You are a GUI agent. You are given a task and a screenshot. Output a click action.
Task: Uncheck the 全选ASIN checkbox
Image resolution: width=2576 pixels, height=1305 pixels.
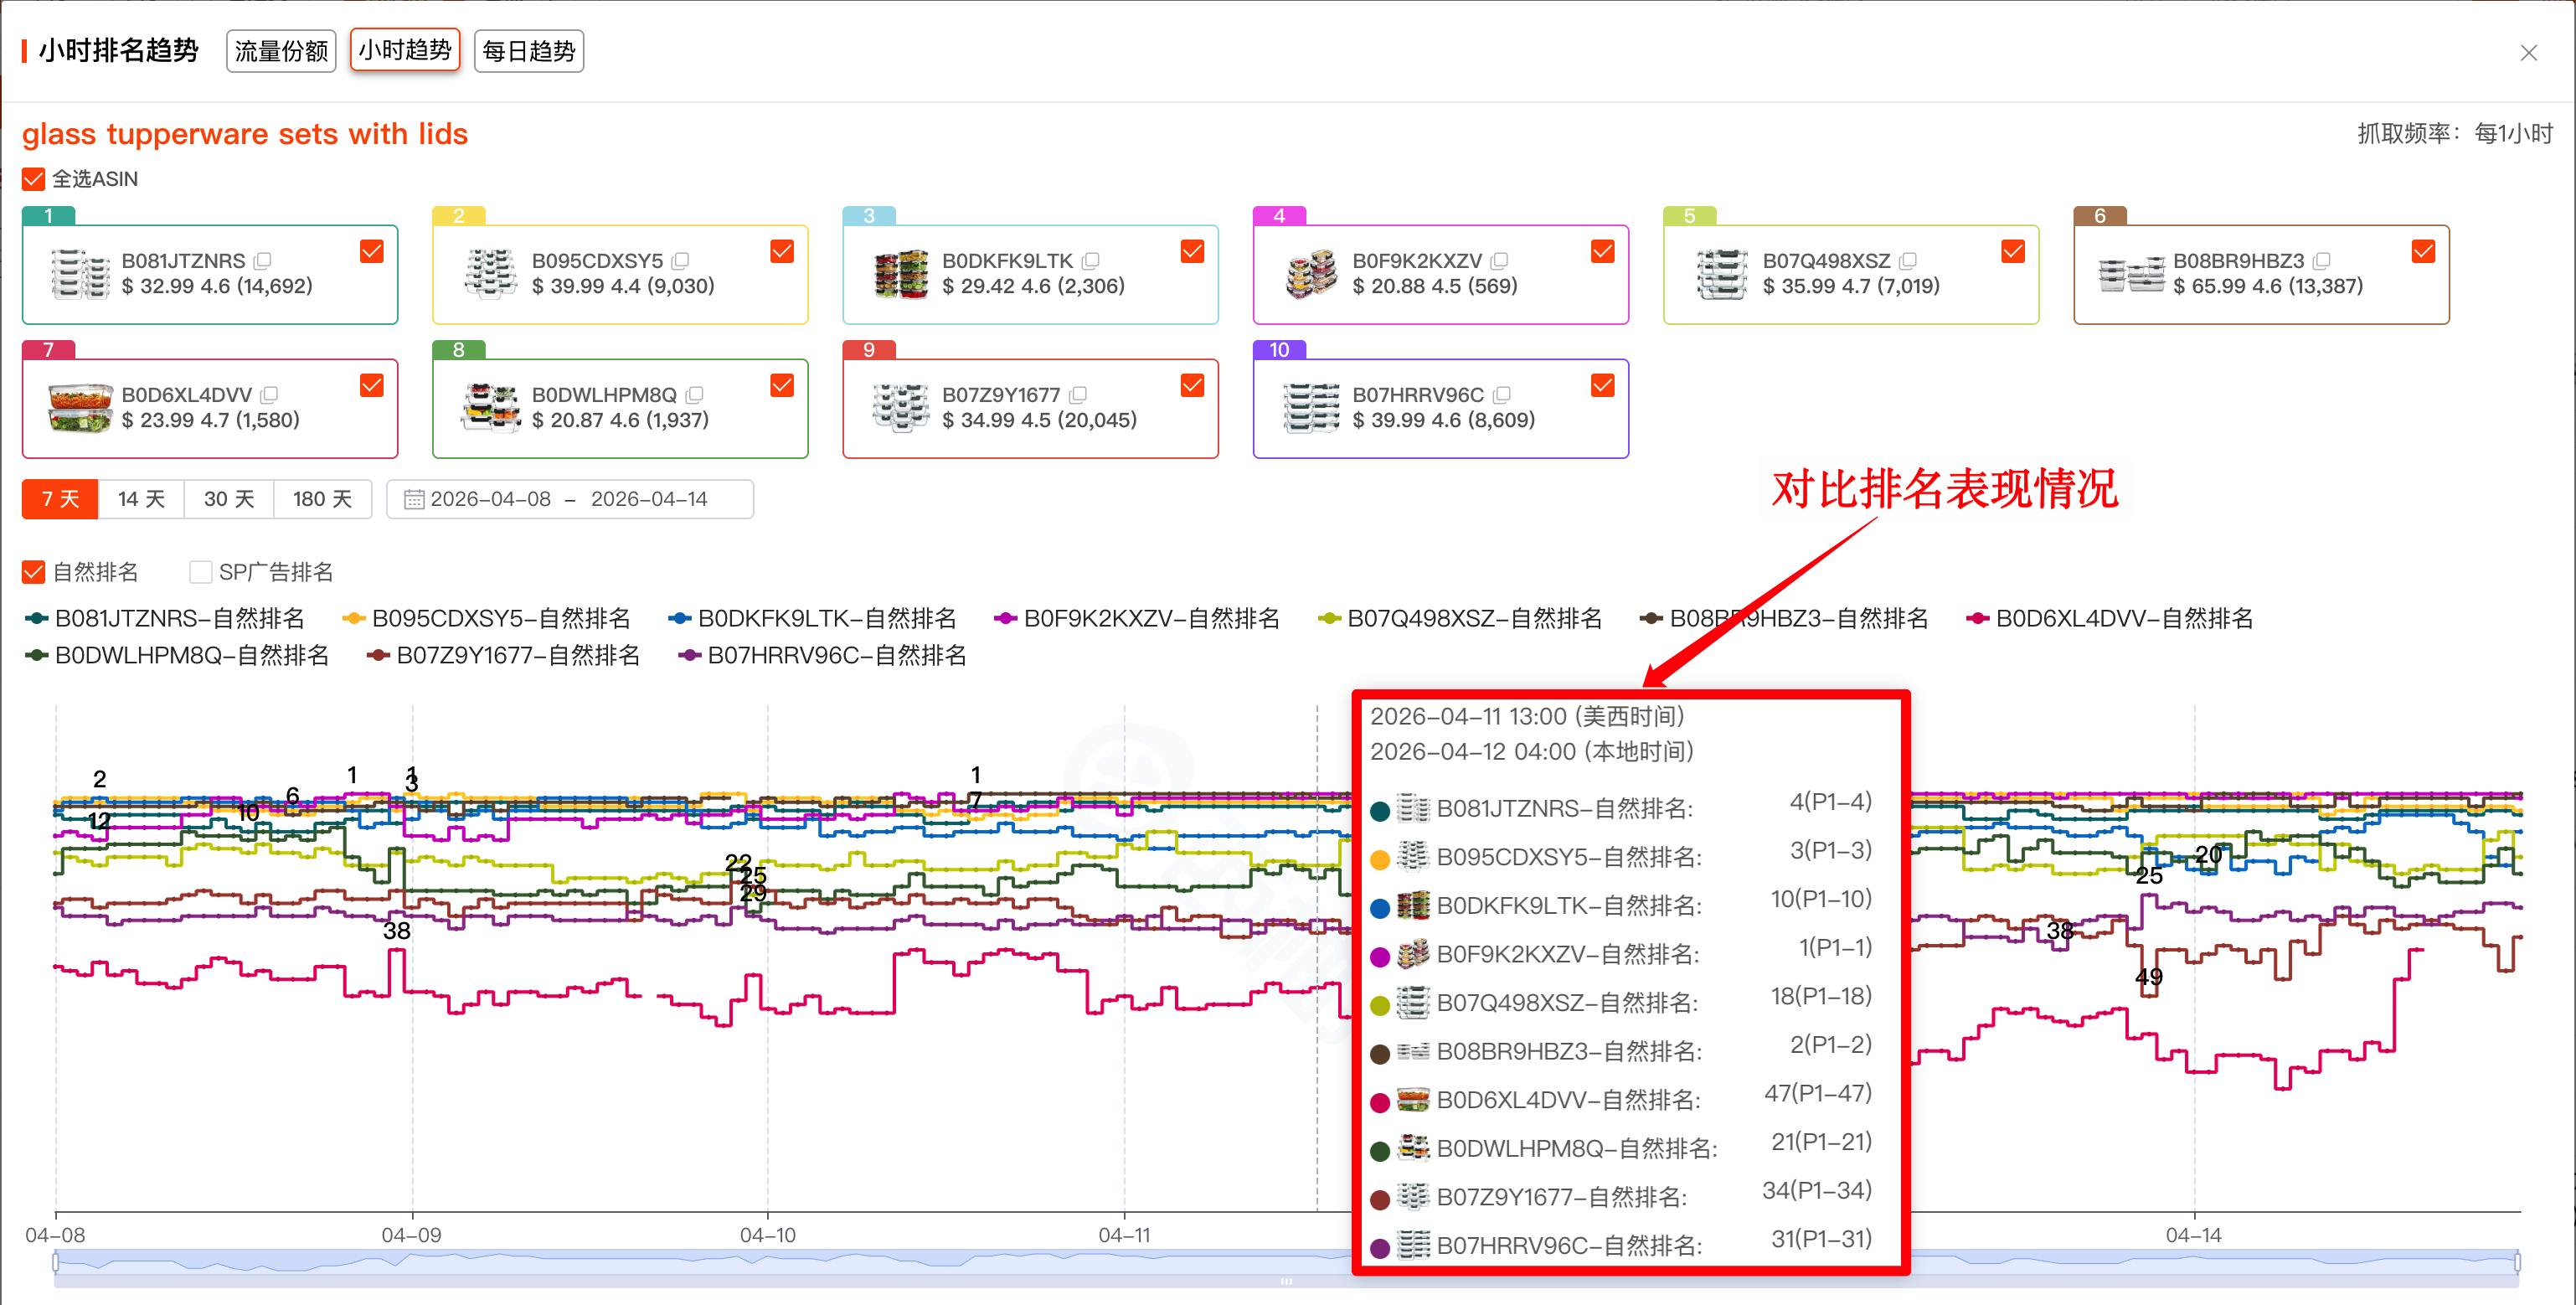tap(33, 178)
